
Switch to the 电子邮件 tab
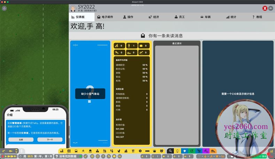click(x=105, y=17)
